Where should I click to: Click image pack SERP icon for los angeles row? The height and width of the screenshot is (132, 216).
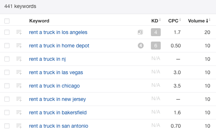point(140,32)
